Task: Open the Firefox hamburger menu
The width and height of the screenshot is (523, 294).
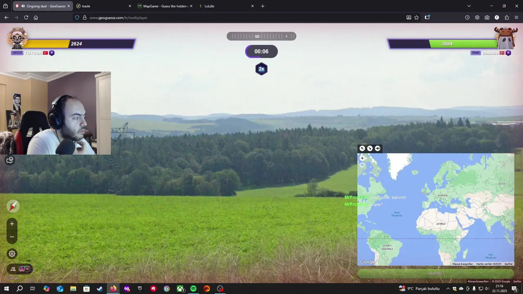Action: pos(517,18)
